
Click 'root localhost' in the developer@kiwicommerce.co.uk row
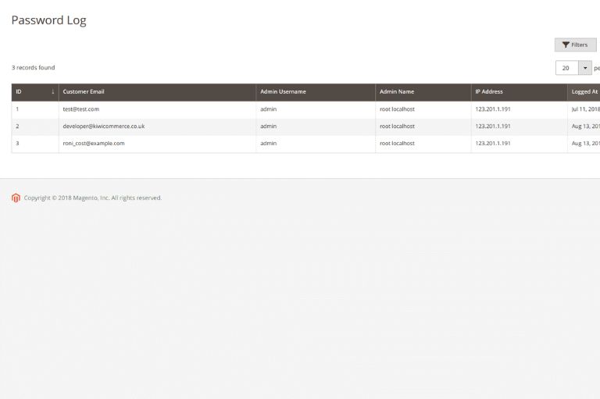click(397, 126)
